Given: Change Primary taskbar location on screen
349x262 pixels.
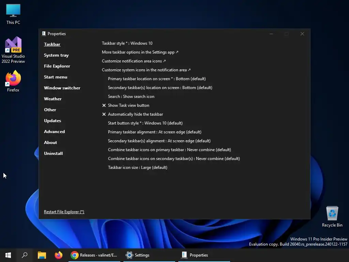Looking at the screenshot, I should tap(157, 79).
